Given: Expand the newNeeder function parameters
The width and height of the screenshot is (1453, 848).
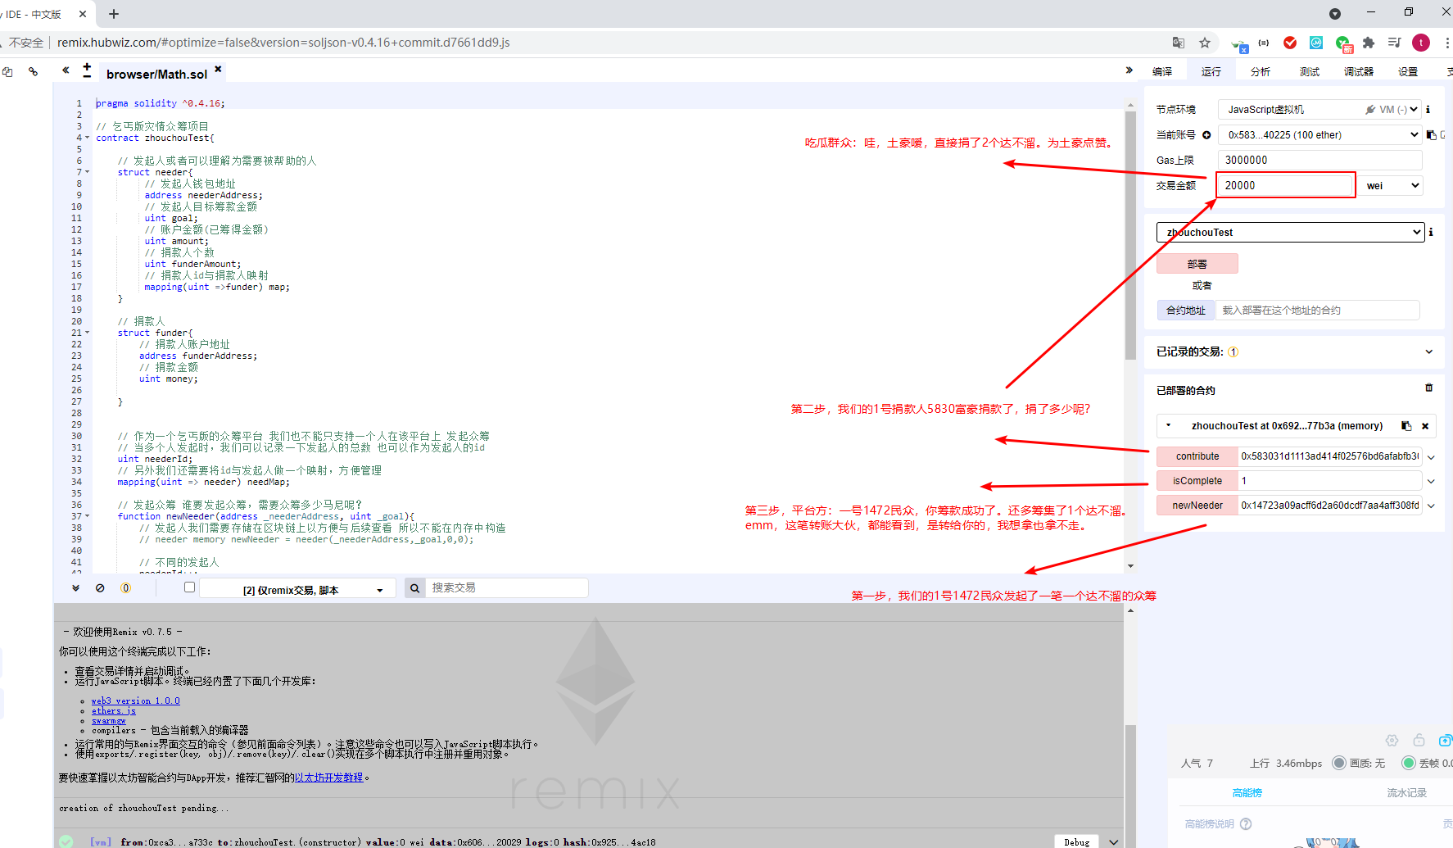Looking at the screenshot, I should [1432, 506].
